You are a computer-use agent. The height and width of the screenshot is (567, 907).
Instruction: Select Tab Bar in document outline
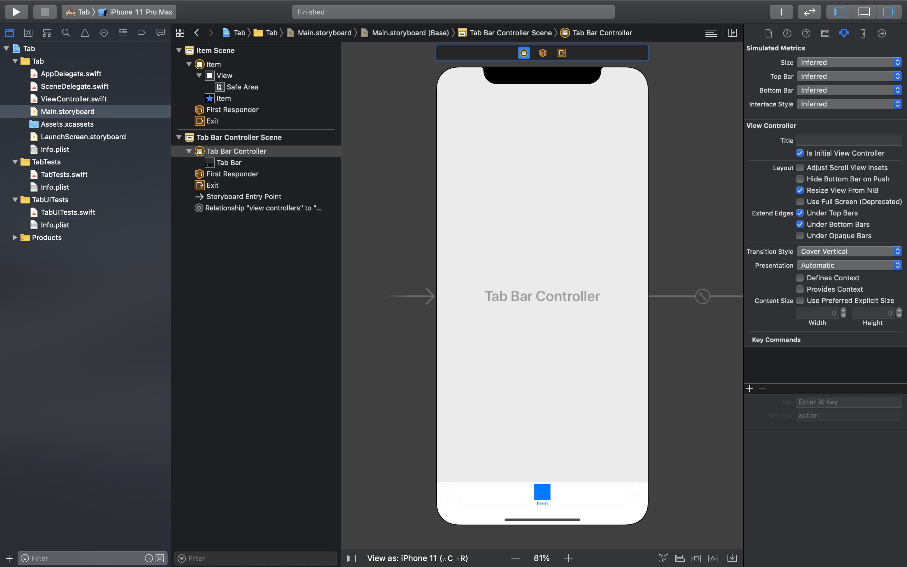pos(229,162)
